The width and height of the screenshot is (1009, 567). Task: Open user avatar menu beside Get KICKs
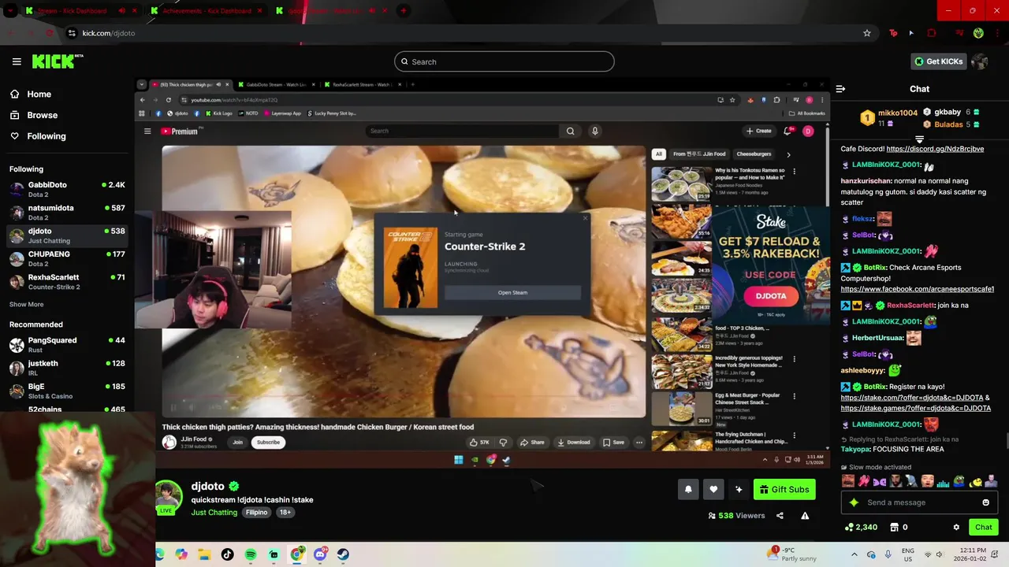point(980,61)
